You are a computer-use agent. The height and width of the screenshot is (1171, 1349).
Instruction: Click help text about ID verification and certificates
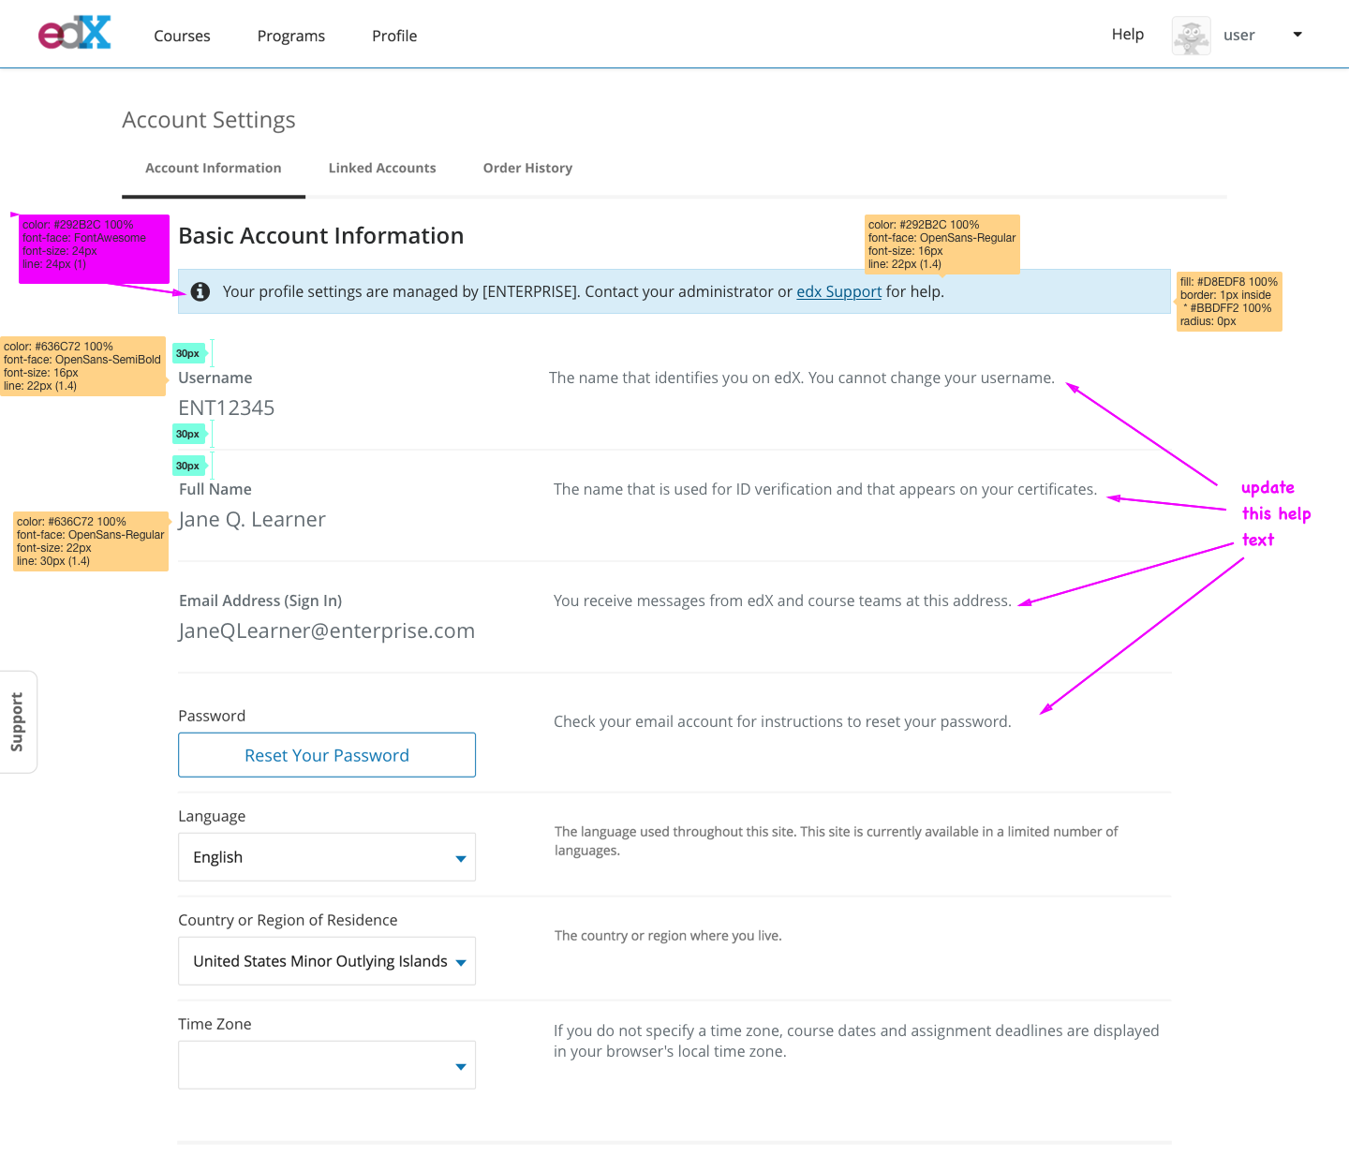[825, 490]
